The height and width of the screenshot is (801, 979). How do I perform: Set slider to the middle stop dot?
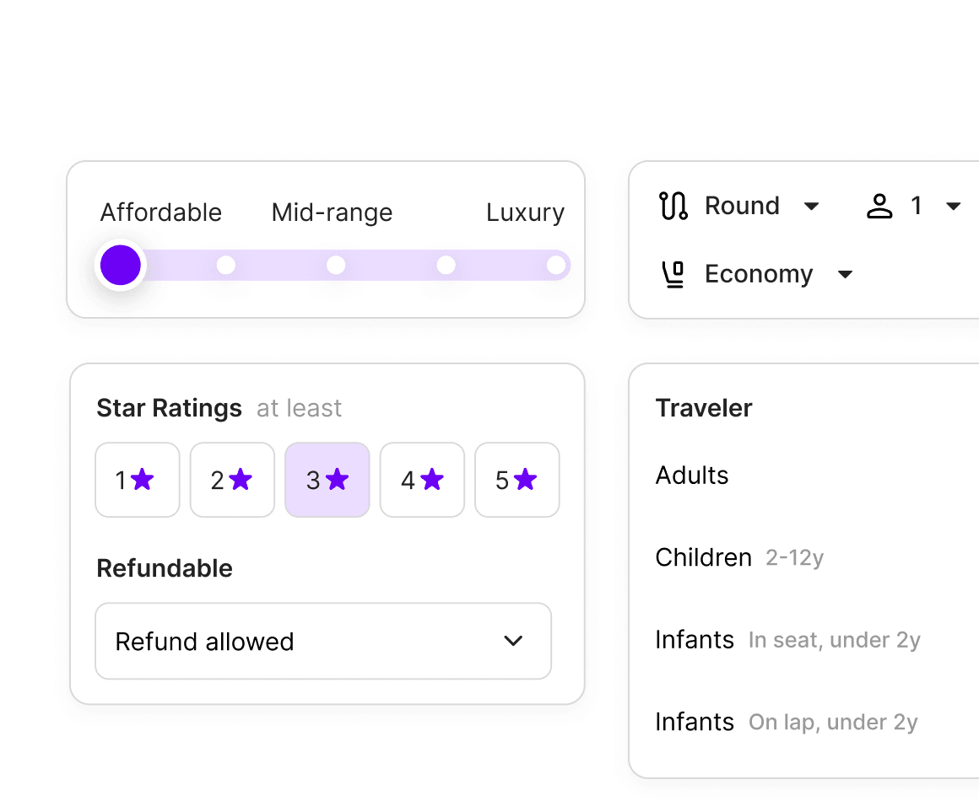click(336, 266)
